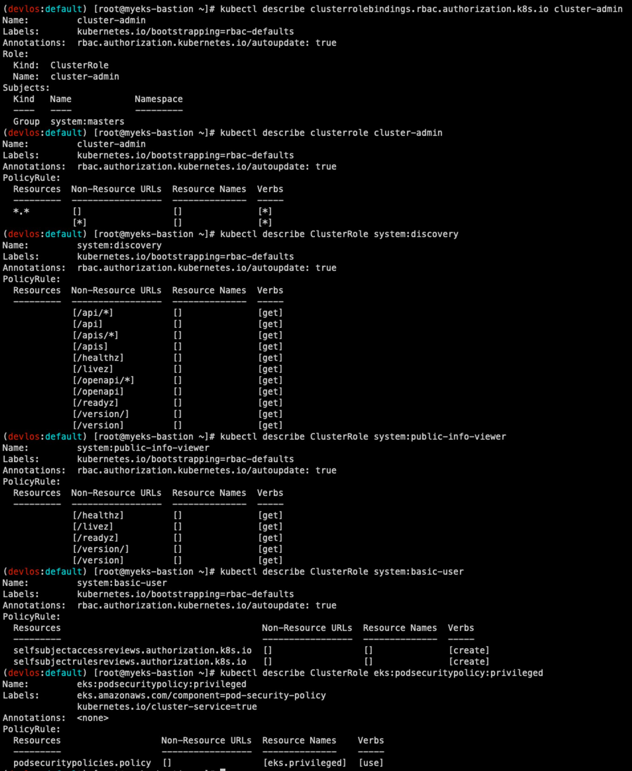
Task: Click the [/apis] non-resource URL entry
Action: (90, 347)
